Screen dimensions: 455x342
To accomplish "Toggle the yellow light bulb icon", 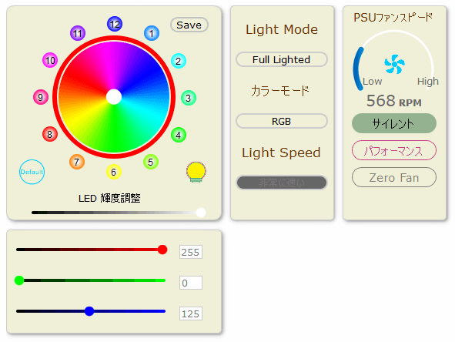I will click(x=196, y=173).
